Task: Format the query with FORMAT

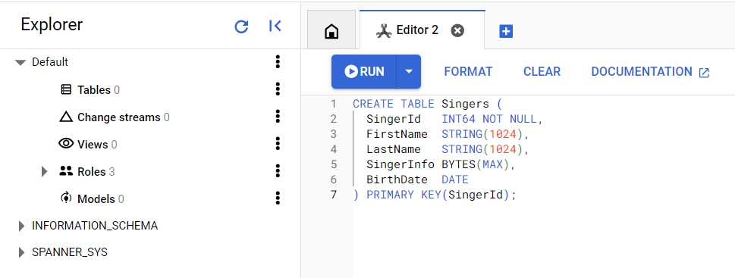Action: coord(468,72)
